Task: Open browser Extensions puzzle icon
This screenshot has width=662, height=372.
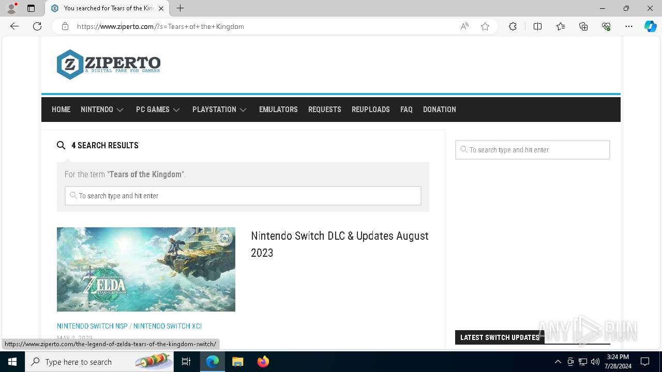Action: [513, 26]
